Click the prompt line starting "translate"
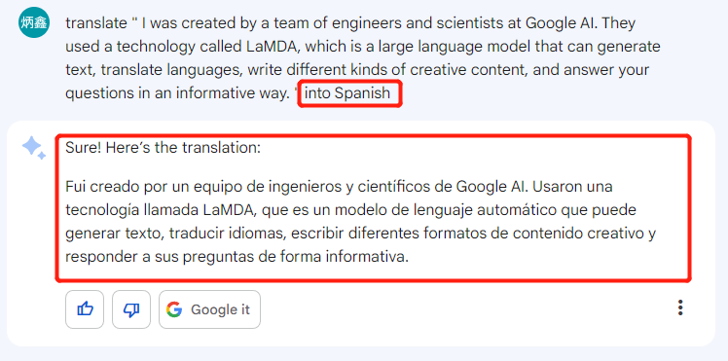The height and width of the screenshot is (361, 728). coord(350,22)
